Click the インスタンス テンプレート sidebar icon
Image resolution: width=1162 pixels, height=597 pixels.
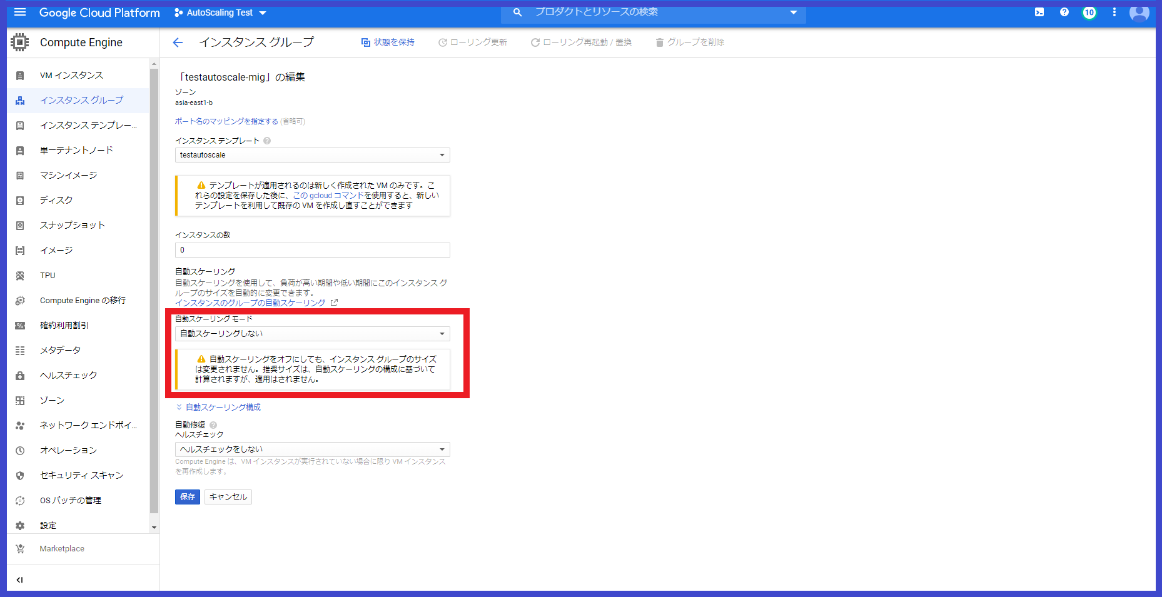click(20, 126)
